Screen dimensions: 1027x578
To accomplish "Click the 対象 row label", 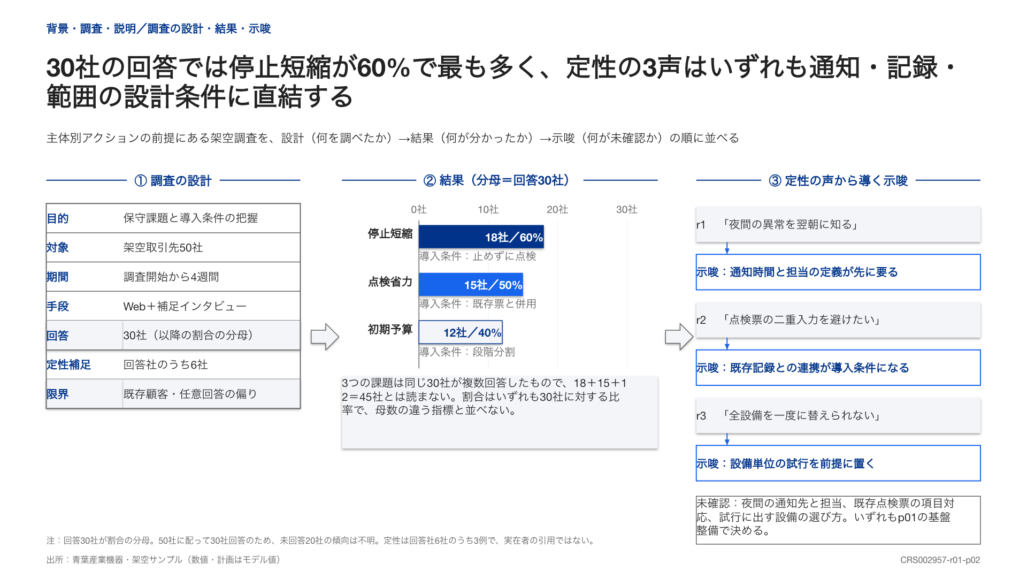I will click(x=58, y=247).
